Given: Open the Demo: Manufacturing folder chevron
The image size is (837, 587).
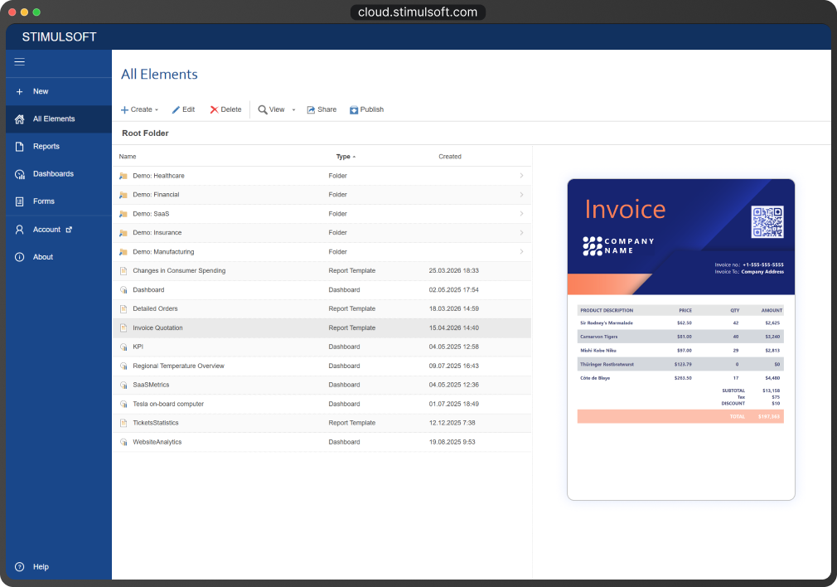Looking at the screenshot, I should pos(521,252).
